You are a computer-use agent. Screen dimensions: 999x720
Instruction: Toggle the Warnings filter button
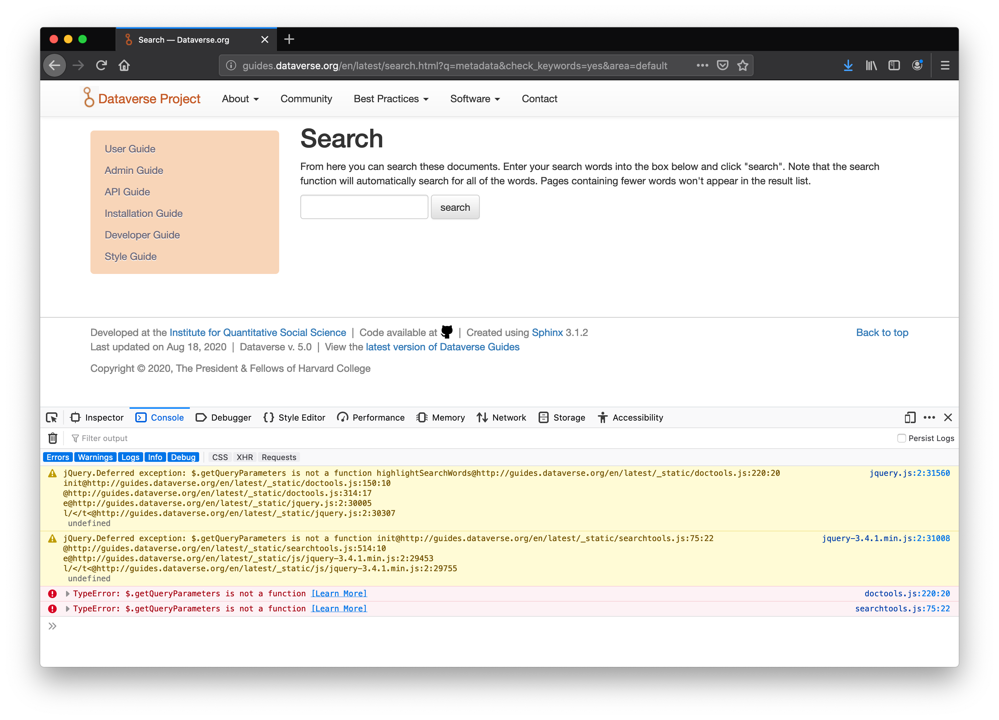tap(95, 457)
